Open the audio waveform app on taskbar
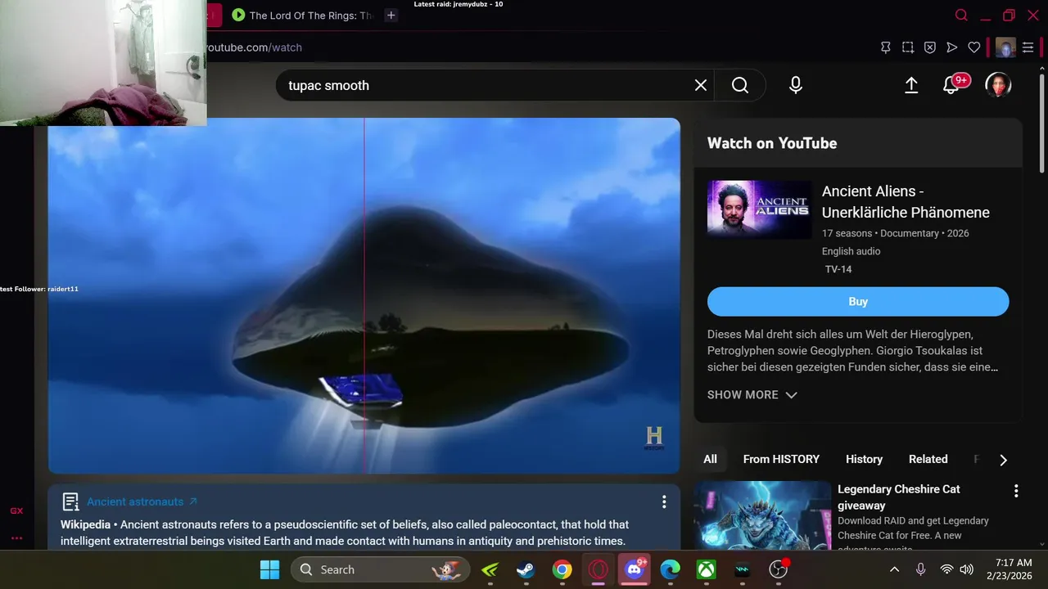The width and height of the screenshot is (1048, 589). pos(742,569)
